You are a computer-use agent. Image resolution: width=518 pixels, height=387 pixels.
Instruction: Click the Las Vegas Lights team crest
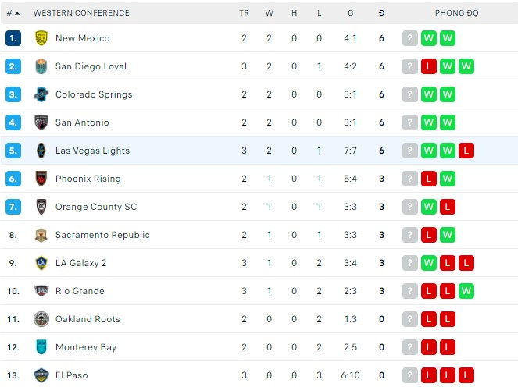pos(41,151)
